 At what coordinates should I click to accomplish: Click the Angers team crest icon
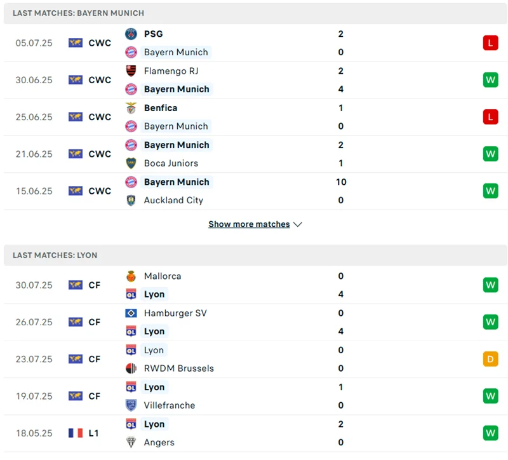click(x=131, y=442)
